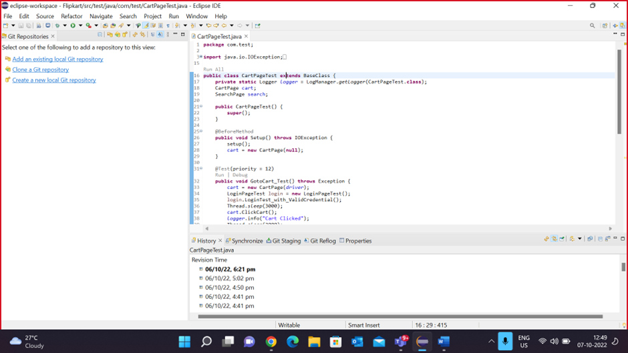Toggle hierarchical branch layout in Git view

(x=152, y=35)
